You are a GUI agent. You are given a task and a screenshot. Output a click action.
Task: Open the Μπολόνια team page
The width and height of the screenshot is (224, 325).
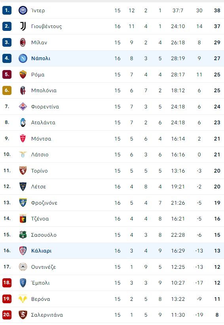tap(44, 91)
